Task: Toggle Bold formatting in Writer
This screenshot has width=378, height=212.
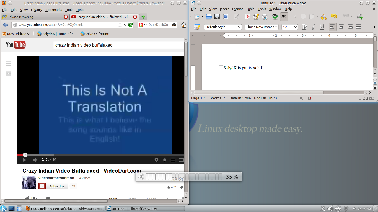Action: tap(305, 27)
